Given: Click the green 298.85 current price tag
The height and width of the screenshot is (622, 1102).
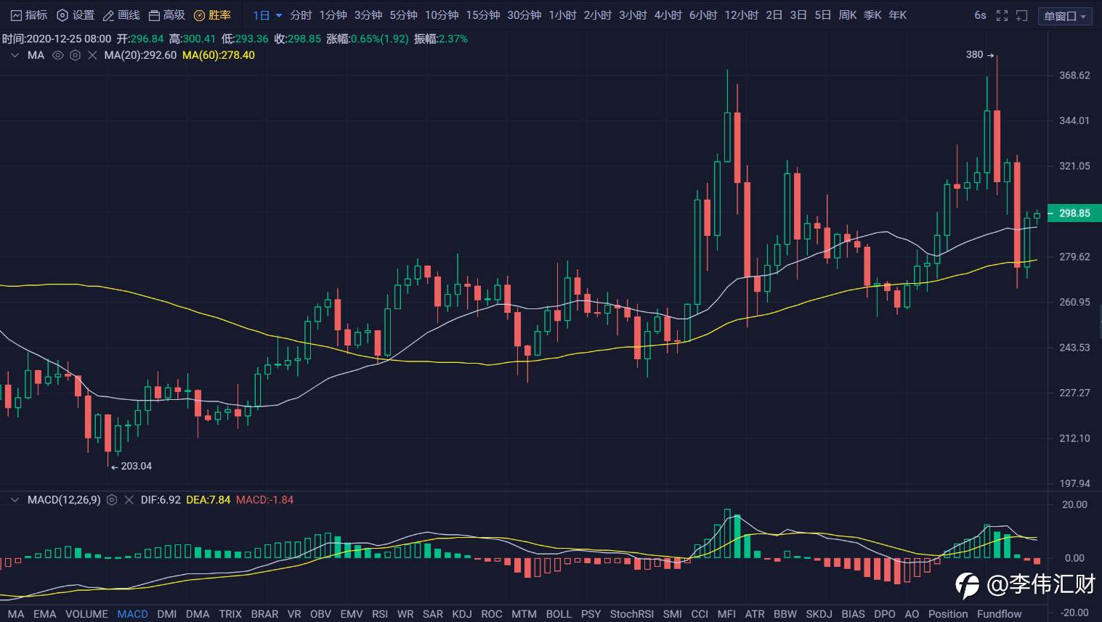Looking at the screenshot, I should point(1074,213).
